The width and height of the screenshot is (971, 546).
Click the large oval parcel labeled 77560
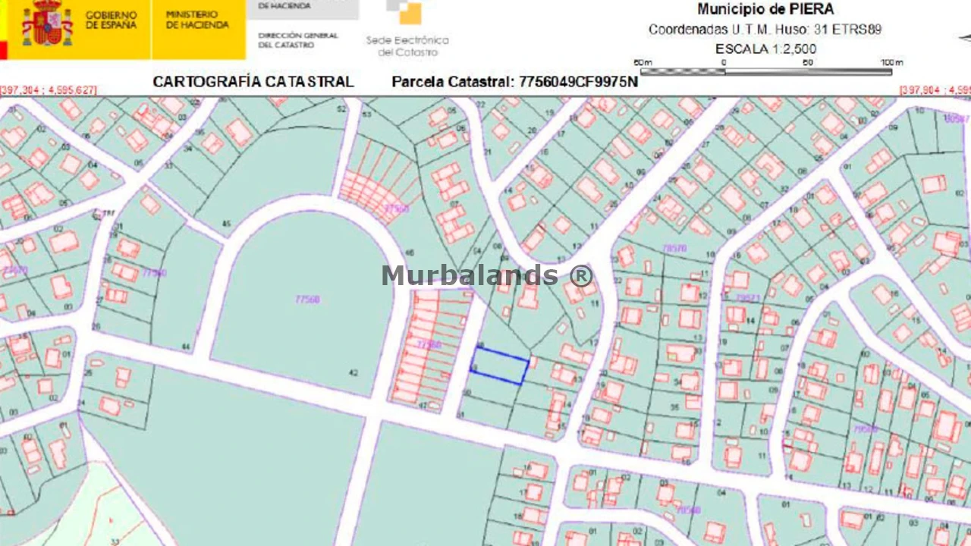[306, 300]
